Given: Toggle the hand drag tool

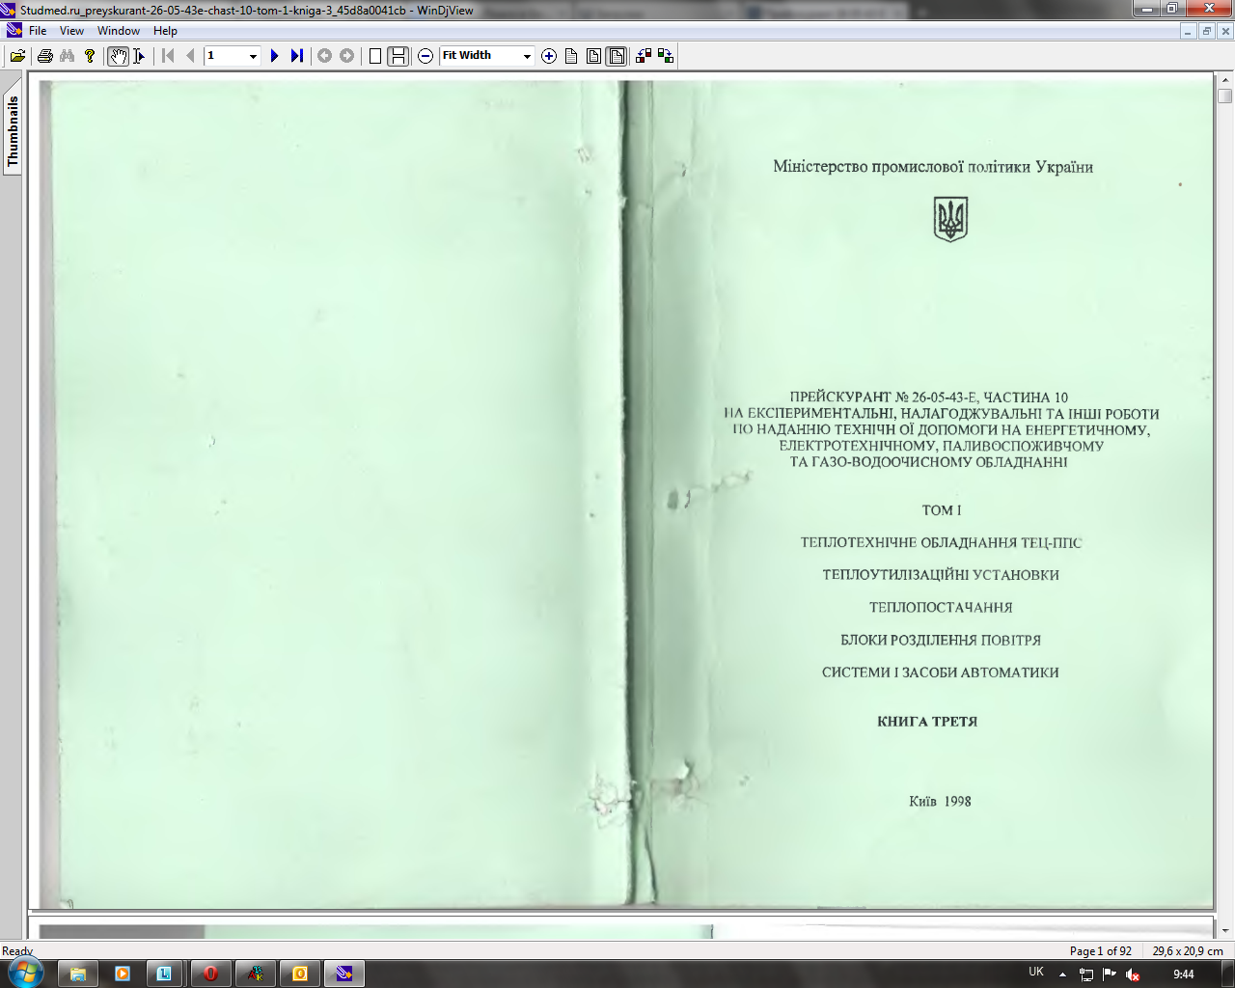Looking at the screenshot, I should pos(118,56).
